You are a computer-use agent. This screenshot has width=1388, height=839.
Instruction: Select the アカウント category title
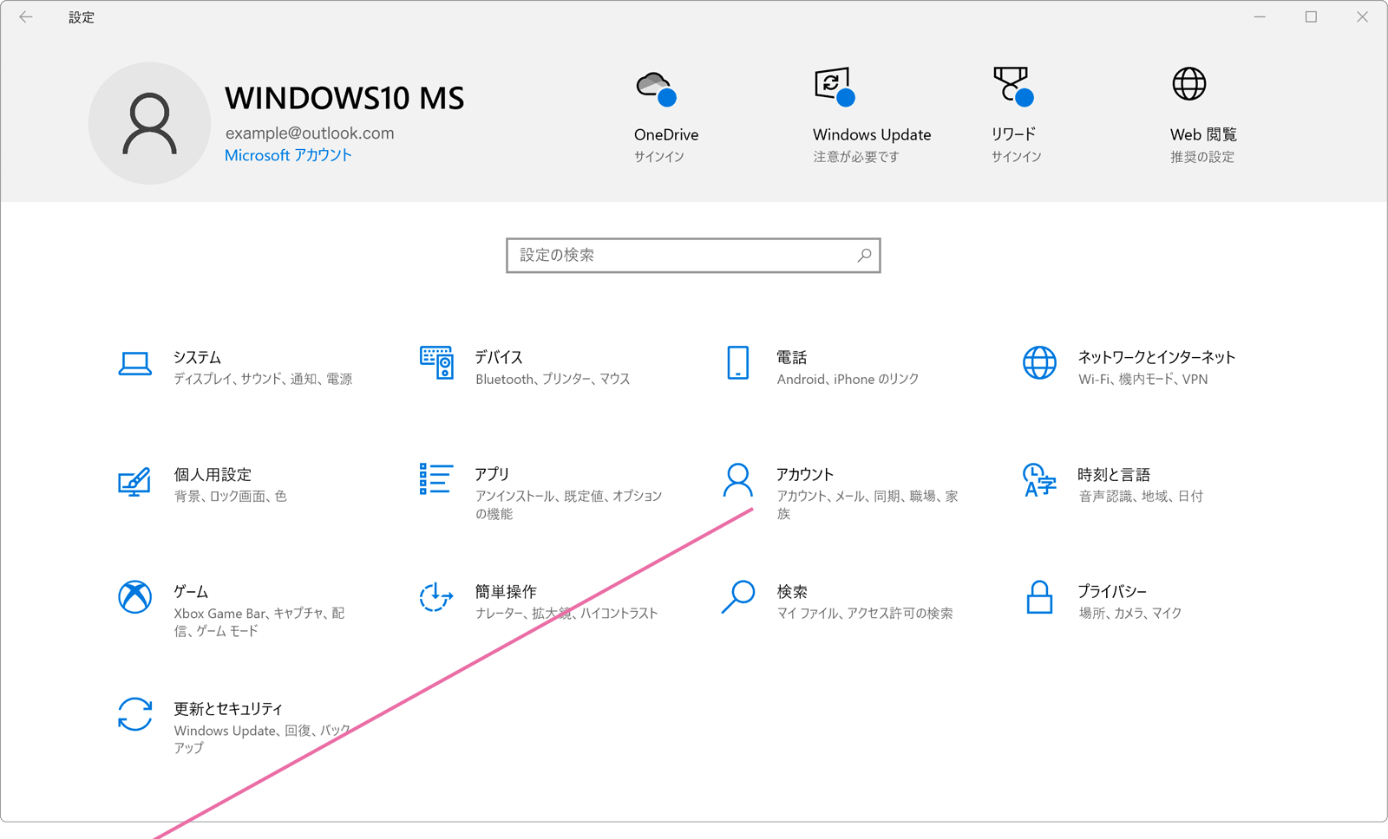point(805,474)
